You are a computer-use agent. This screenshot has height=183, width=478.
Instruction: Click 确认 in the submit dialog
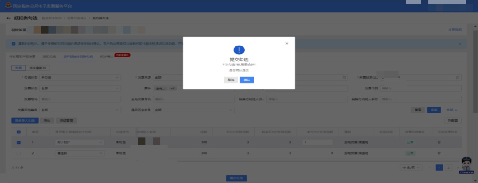pos(247,80)
